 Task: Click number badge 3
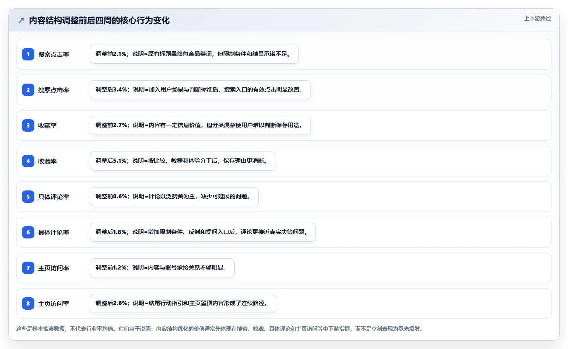pyautogui.click(x=28, y=125)
